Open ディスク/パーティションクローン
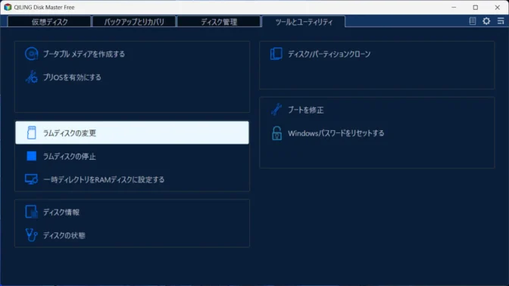 point(329,54)
